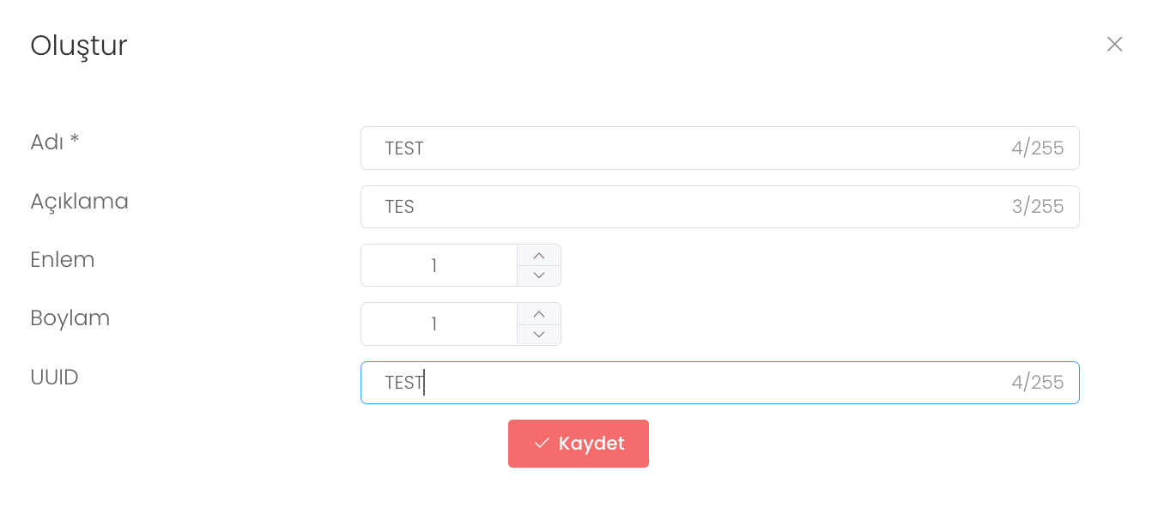1152x508 pixels.
Task: Decrease the Enlem value with down arrow
Action: pos(539,275)
